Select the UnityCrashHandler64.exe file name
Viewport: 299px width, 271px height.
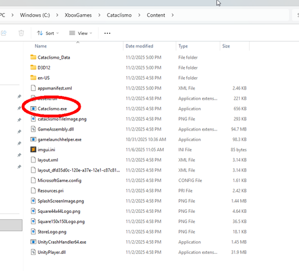[x=62, y=242]
